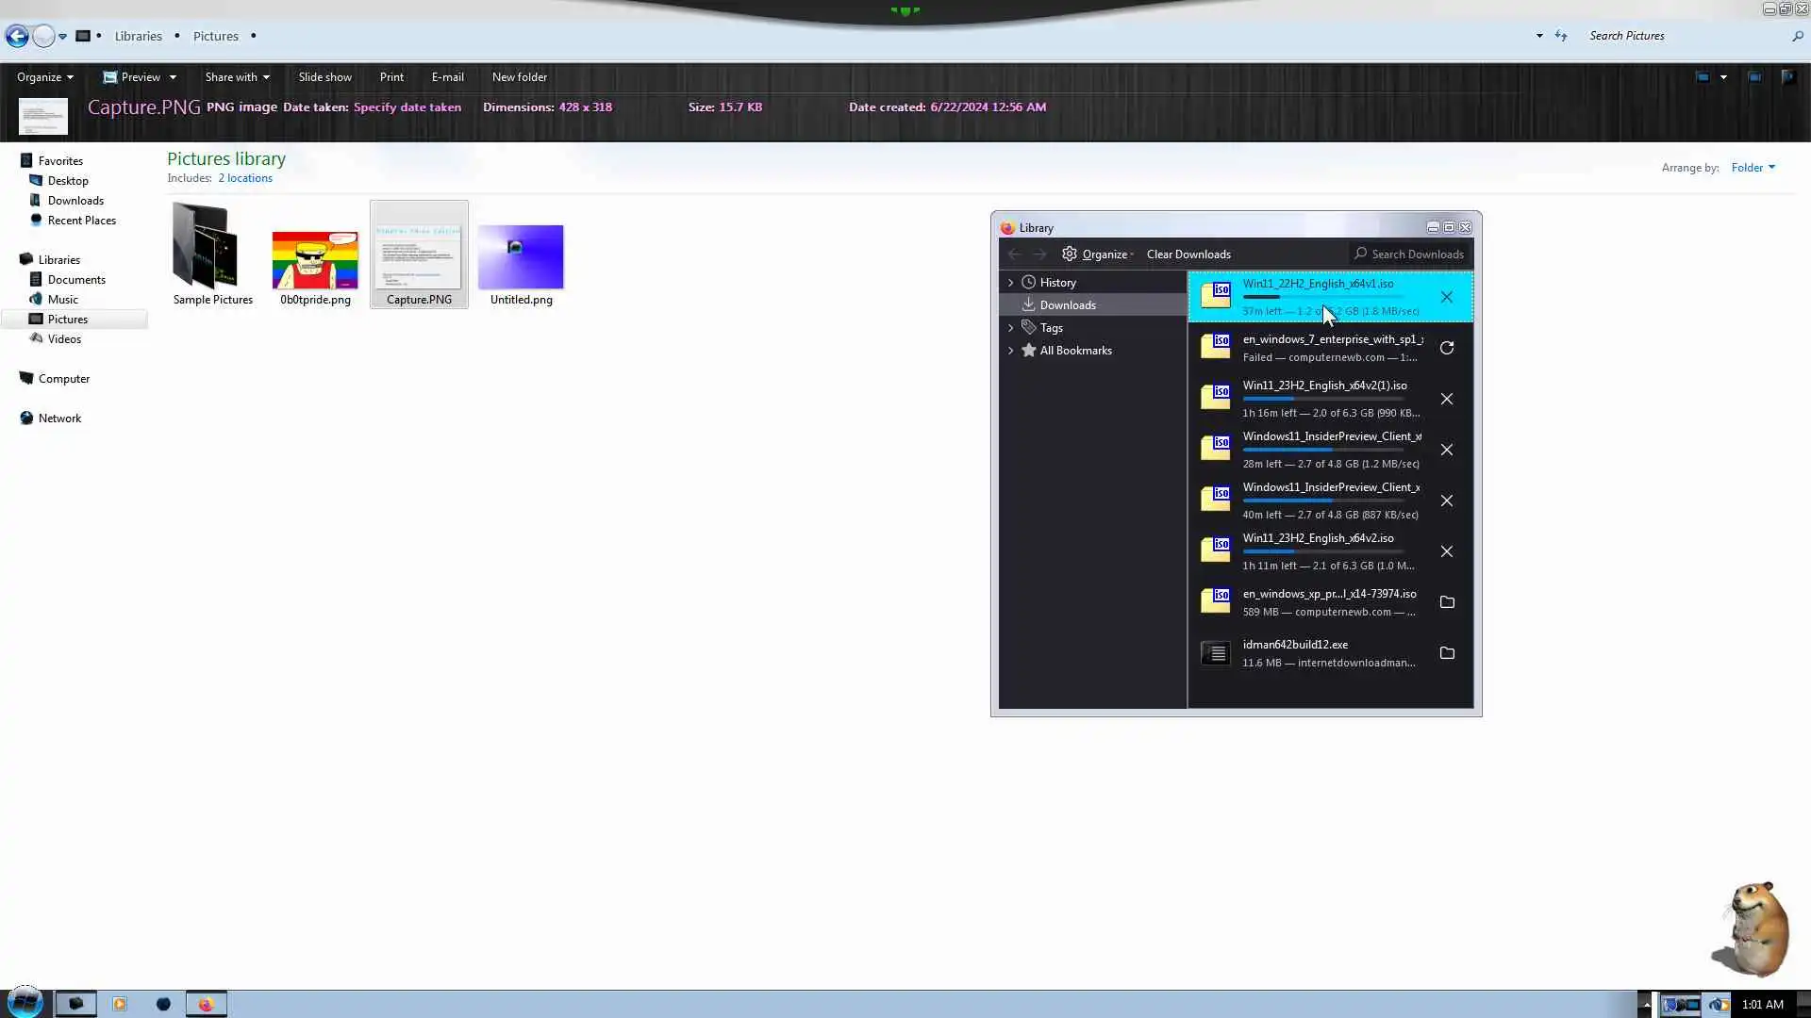
Task: Click the Start orb button
Action: pos(25,1002)
